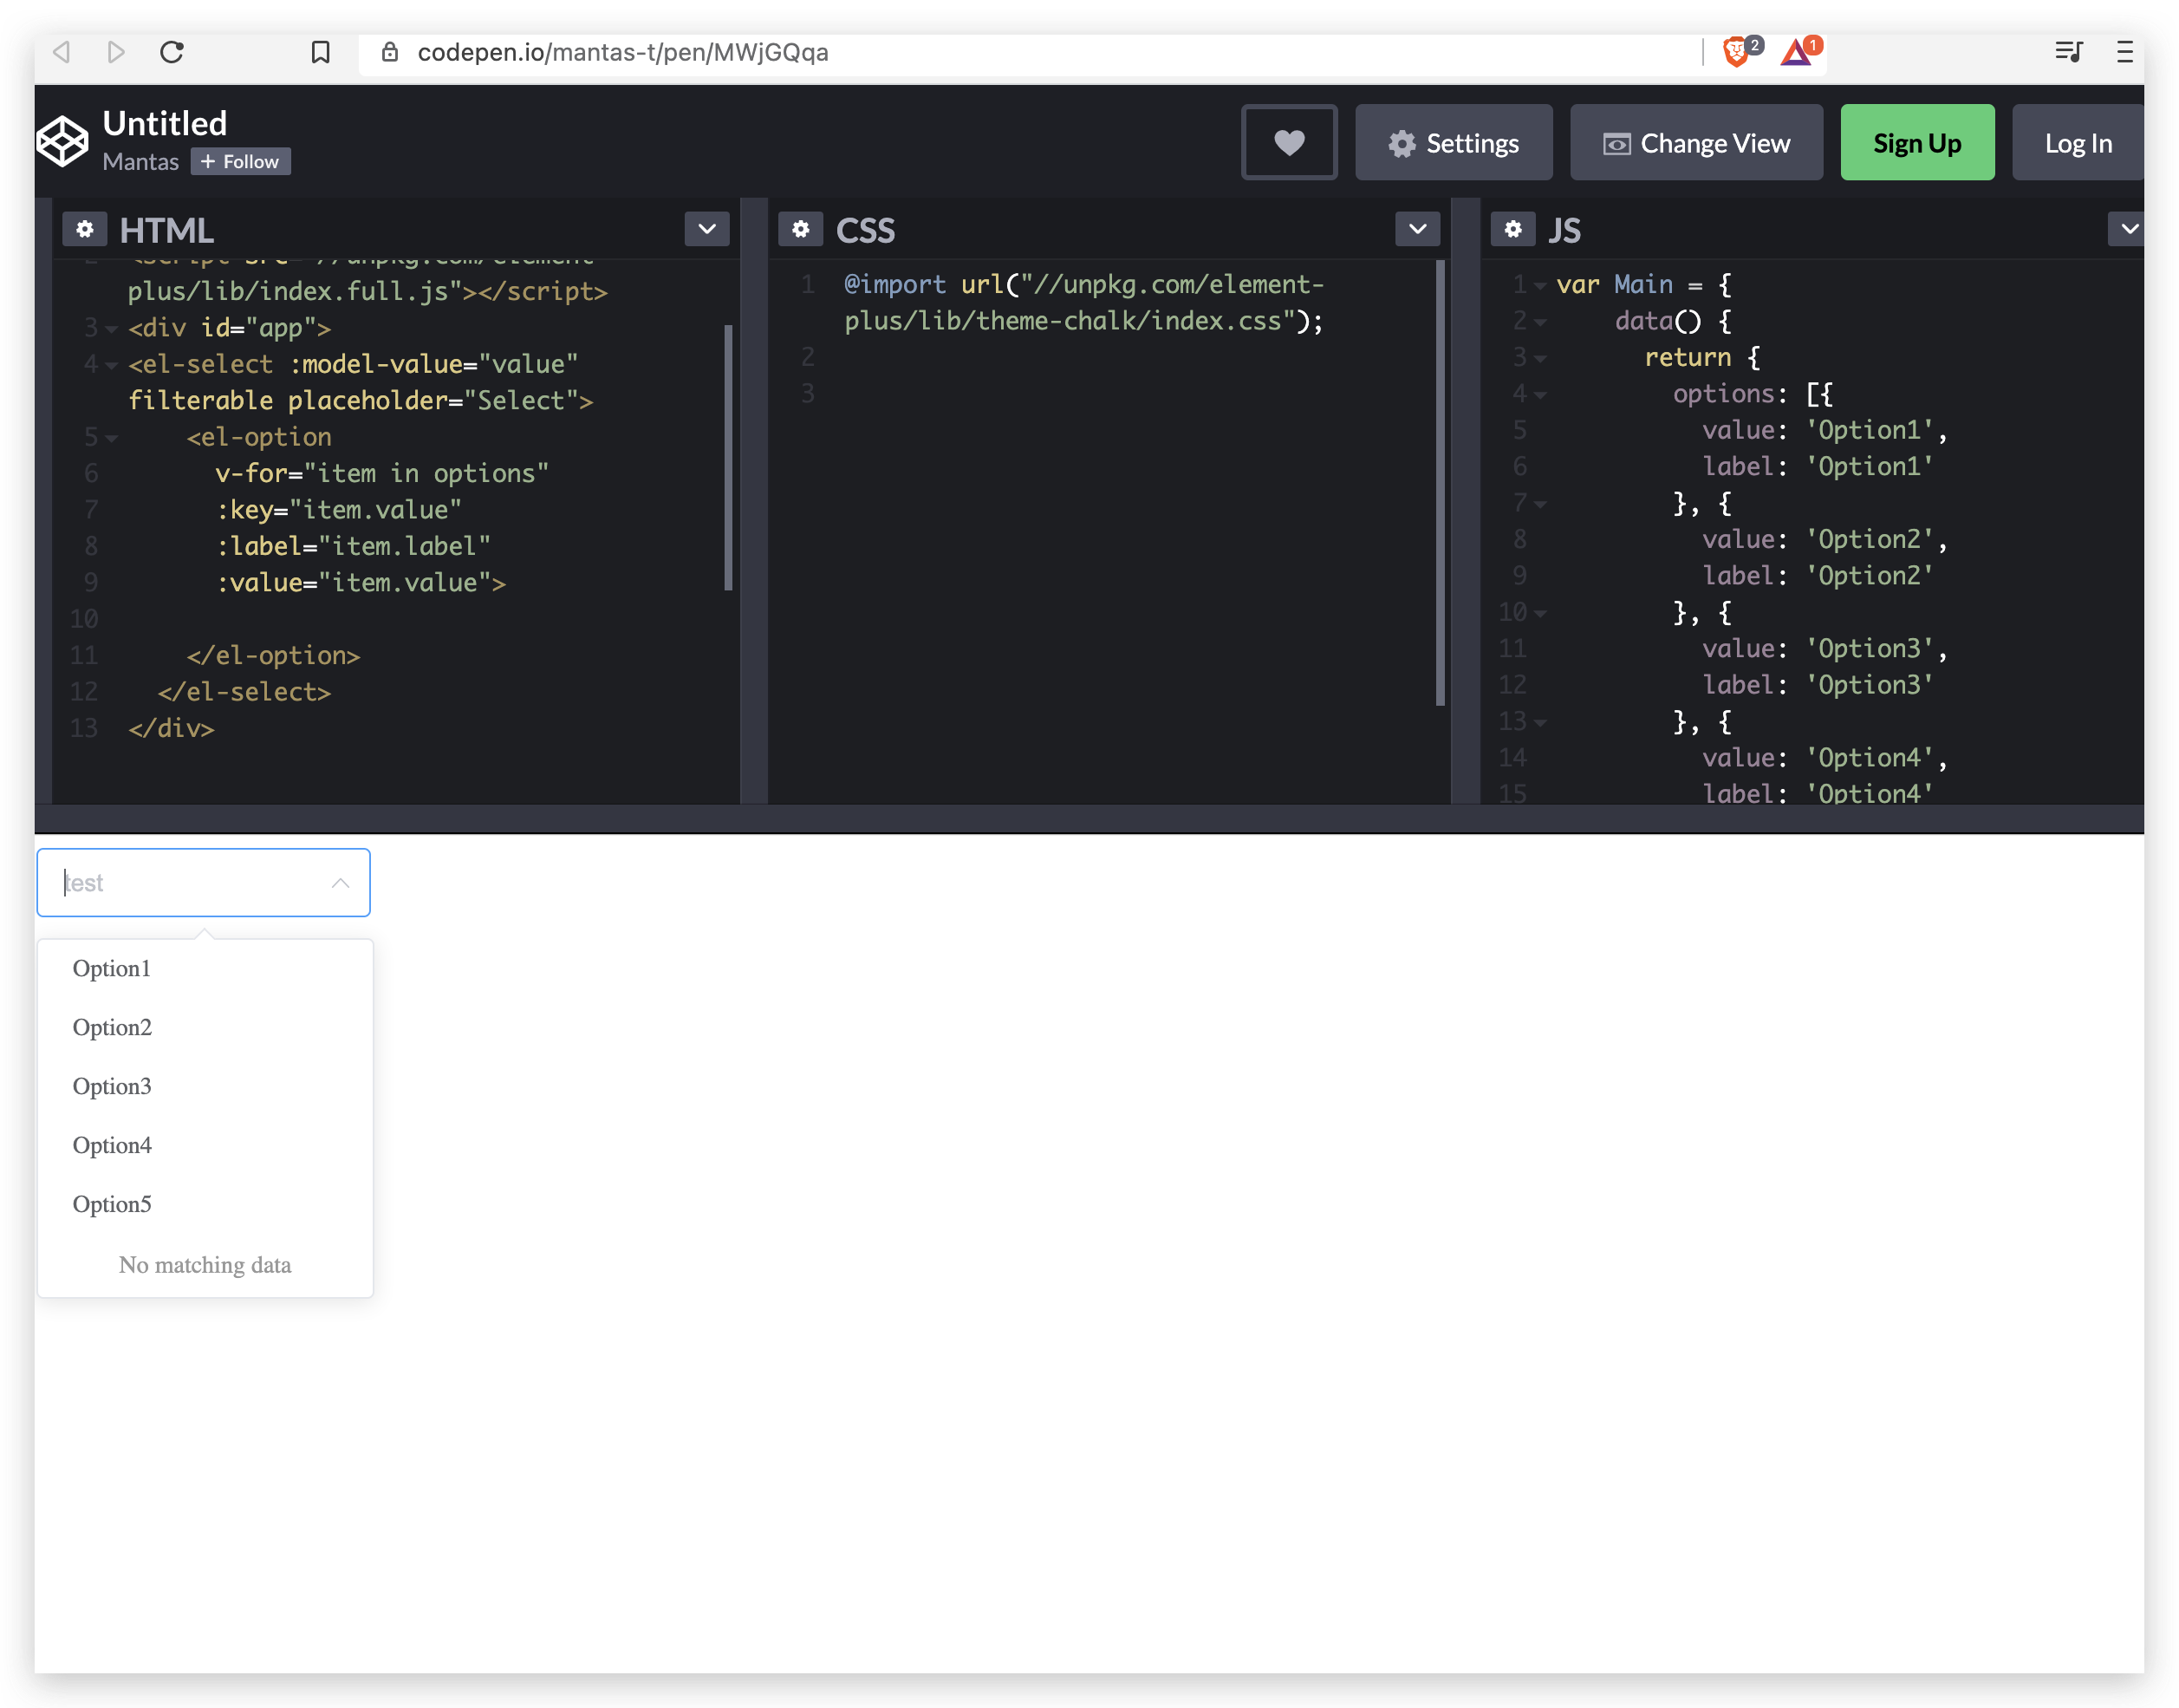Click the HTML editor scrollbar
The width and height of the screenshot is (2179, 1708).
coord(730,450)
